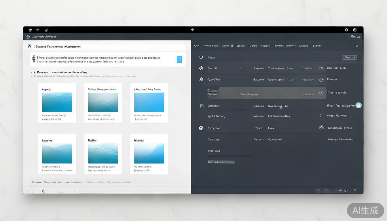This screenshot has height=221, width=387.
Task: Click the center logo icon in the black title bar
Action: [193, 30]
